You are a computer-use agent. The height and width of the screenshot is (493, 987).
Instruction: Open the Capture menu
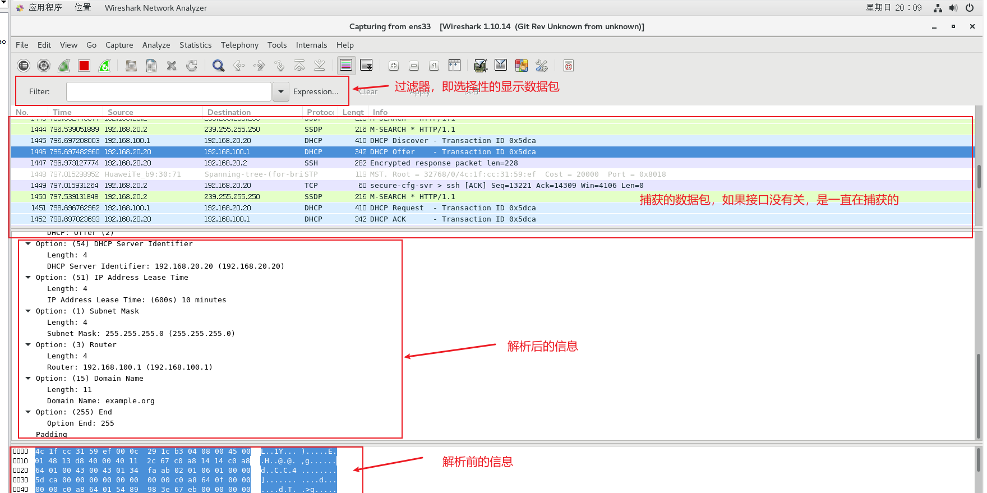click(119, 45)
